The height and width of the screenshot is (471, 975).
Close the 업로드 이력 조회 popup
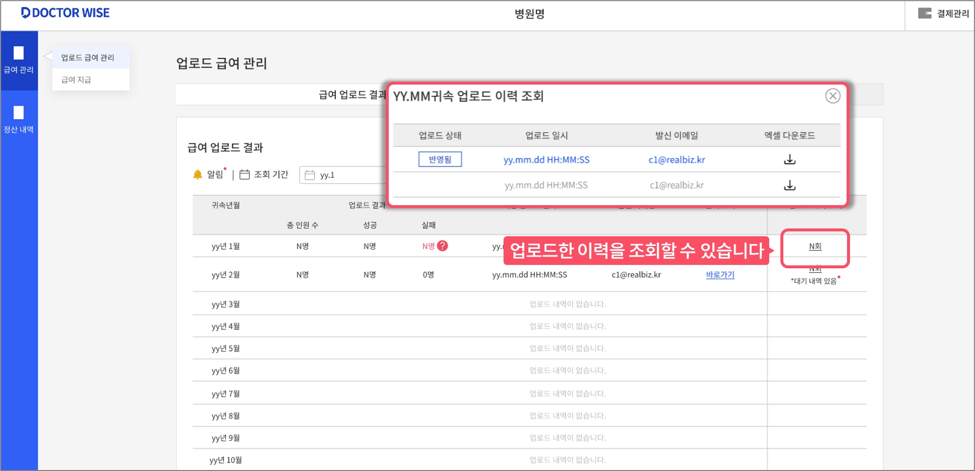tap(832, 96)
